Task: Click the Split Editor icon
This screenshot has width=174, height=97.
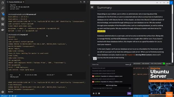Action: point(84,2)
